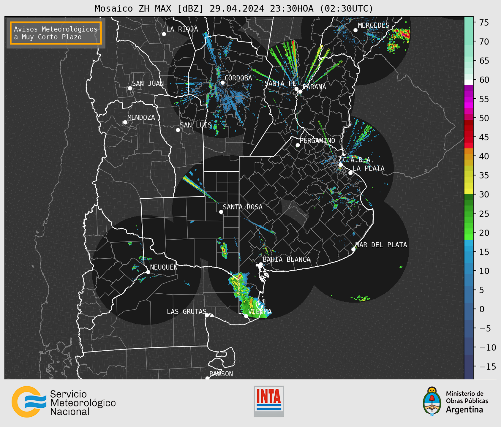Click the 75 dBZ color scale swatch
This screenshot has height=427, width=501.
[x=469, y=23]
